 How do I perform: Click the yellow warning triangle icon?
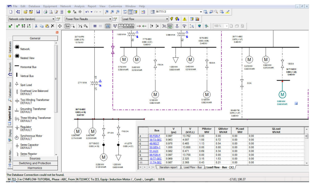[x=184, y=19]
